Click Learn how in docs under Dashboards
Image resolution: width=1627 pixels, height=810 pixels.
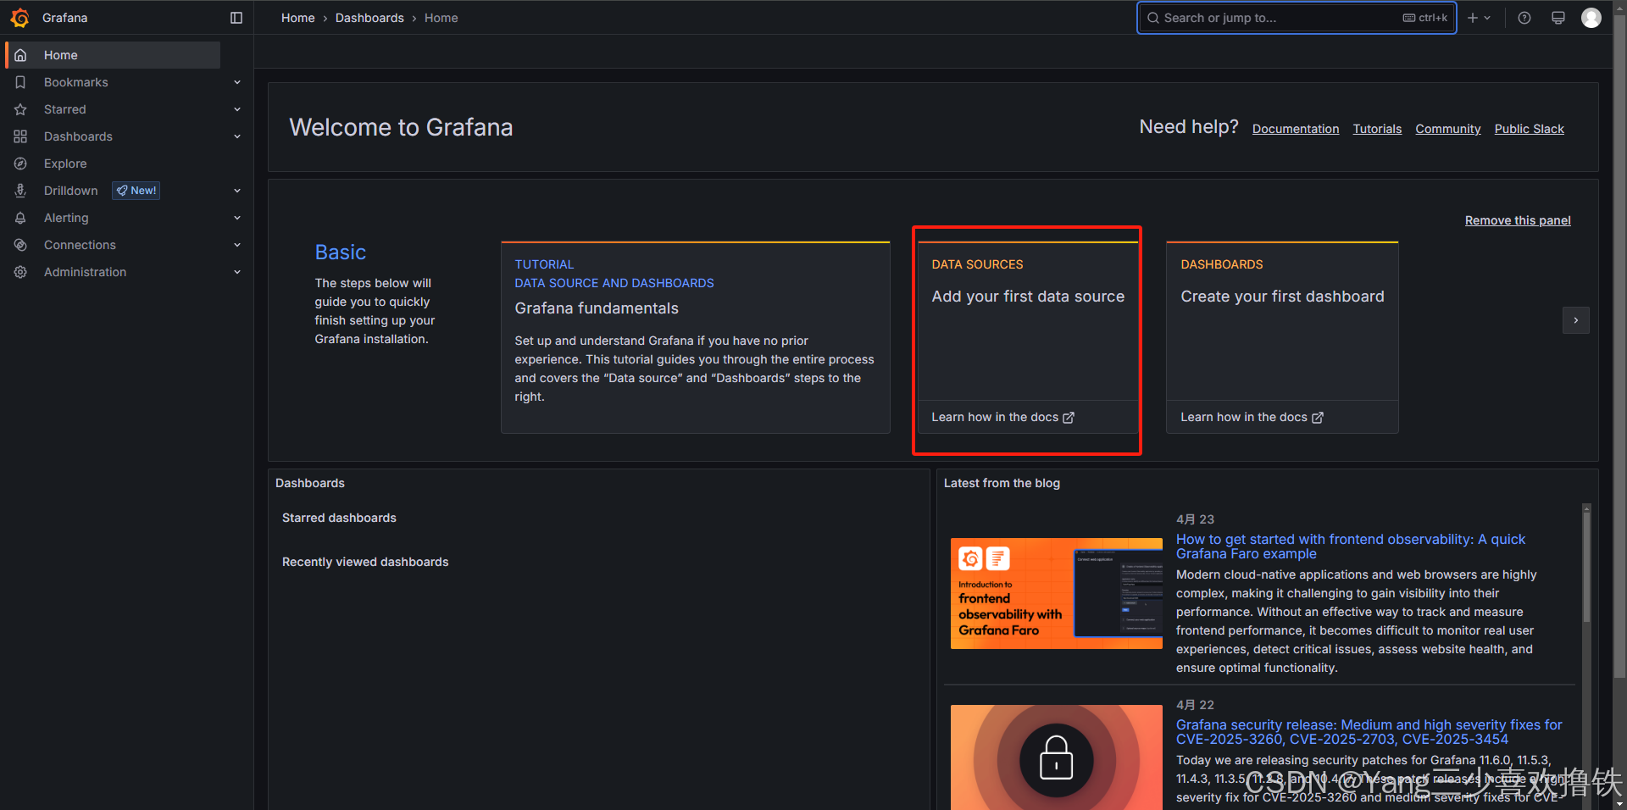tap(1252, 418)
